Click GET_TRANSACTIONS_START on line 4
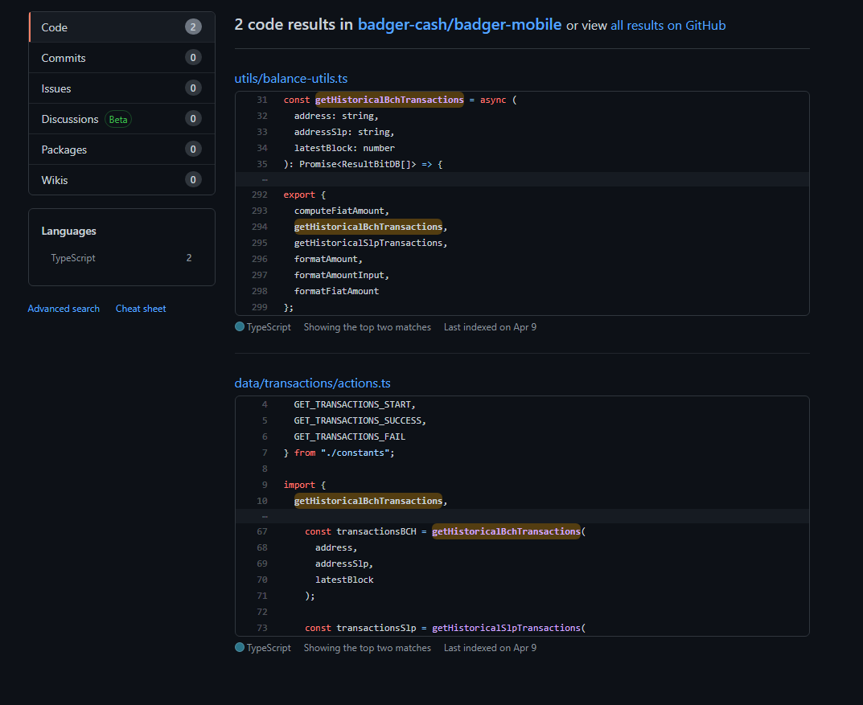The height and width of the screenshot is (705, 863). (x=352, y=404)
